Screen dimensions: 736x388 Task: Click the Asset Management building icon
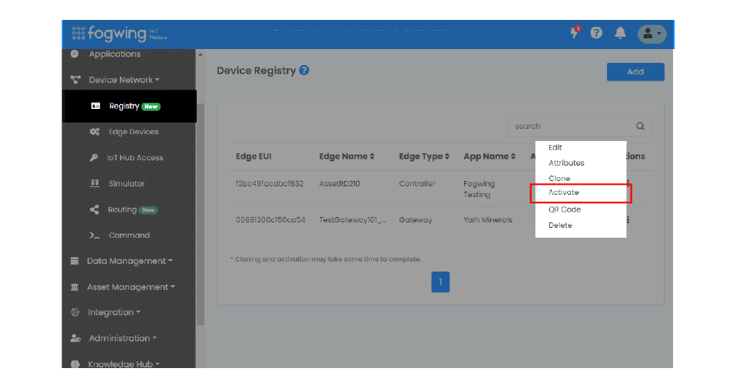click(x=75, y=287)
